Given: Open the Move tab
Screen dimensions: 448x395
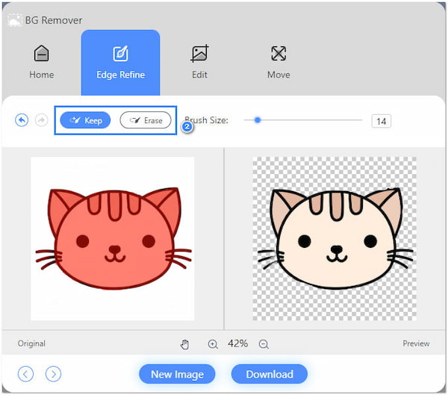Looking at the screenshot, I should (x=279, y=62).
